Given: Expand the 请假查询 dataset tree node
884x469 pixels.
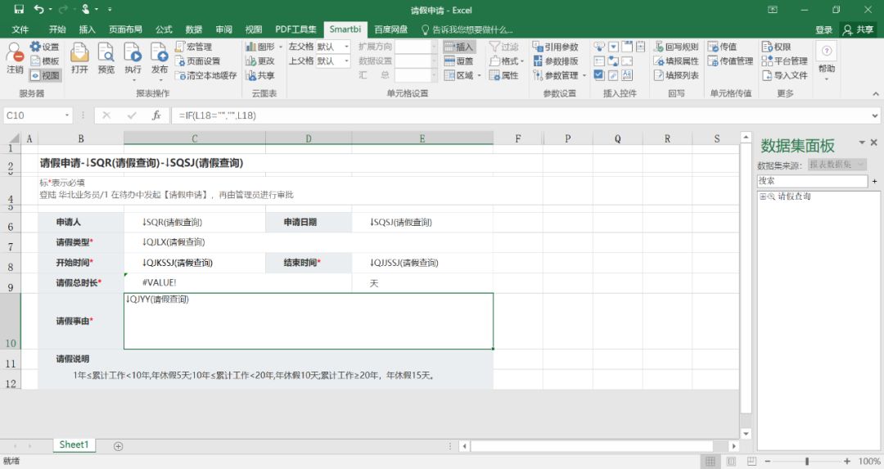Looking at the screenshot, I should click(763, 196).
